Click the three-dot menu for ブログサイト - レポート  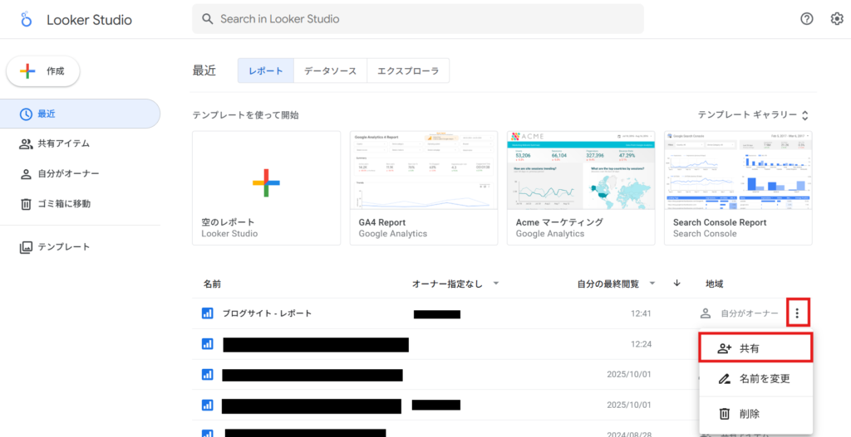point(797,313)
